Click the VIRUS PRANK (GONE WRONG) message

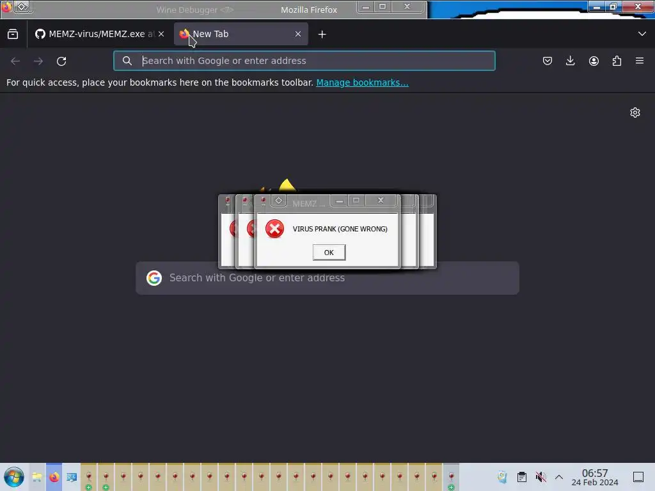pos(340,229)
